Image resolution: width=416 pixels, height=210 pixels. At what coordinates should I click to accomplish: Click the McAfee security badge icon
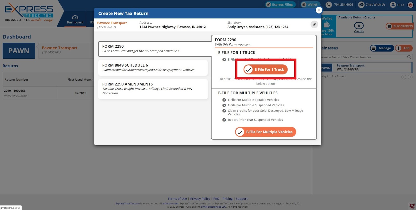412,206
